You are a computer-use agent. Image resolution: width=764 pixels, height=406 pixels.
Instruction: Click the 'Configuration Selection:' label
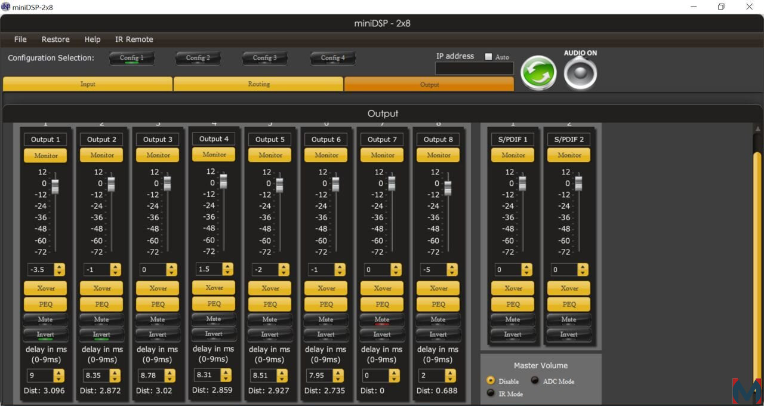pos(51,59)
